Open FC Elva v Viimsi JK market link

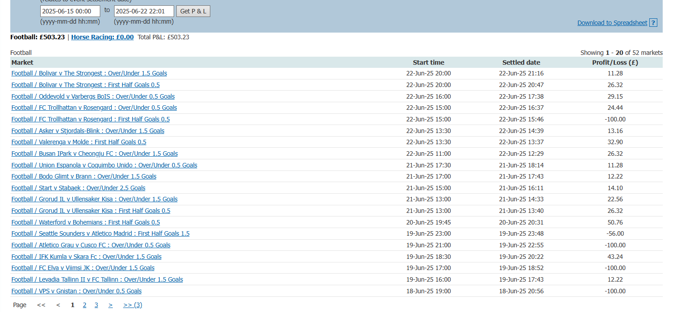tap(83, 268)
